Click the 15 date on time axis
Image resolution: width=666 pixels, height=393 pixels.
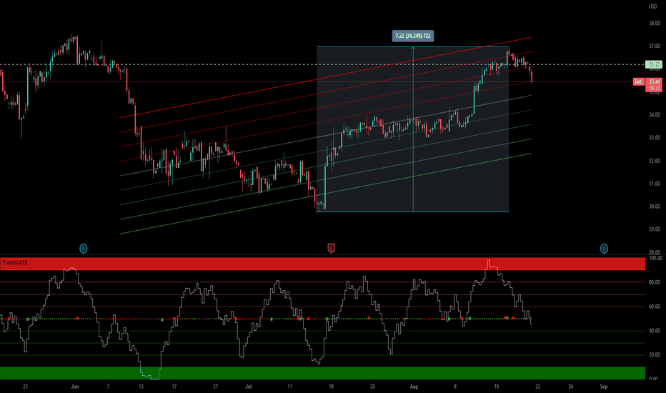(x=496, y=387)
